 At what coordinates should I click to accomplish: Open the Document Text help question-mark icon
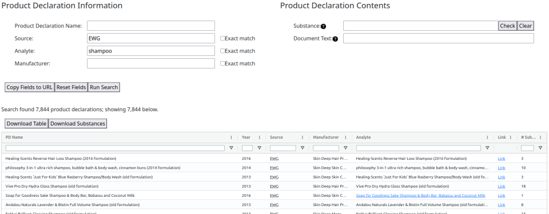point(336,39)
